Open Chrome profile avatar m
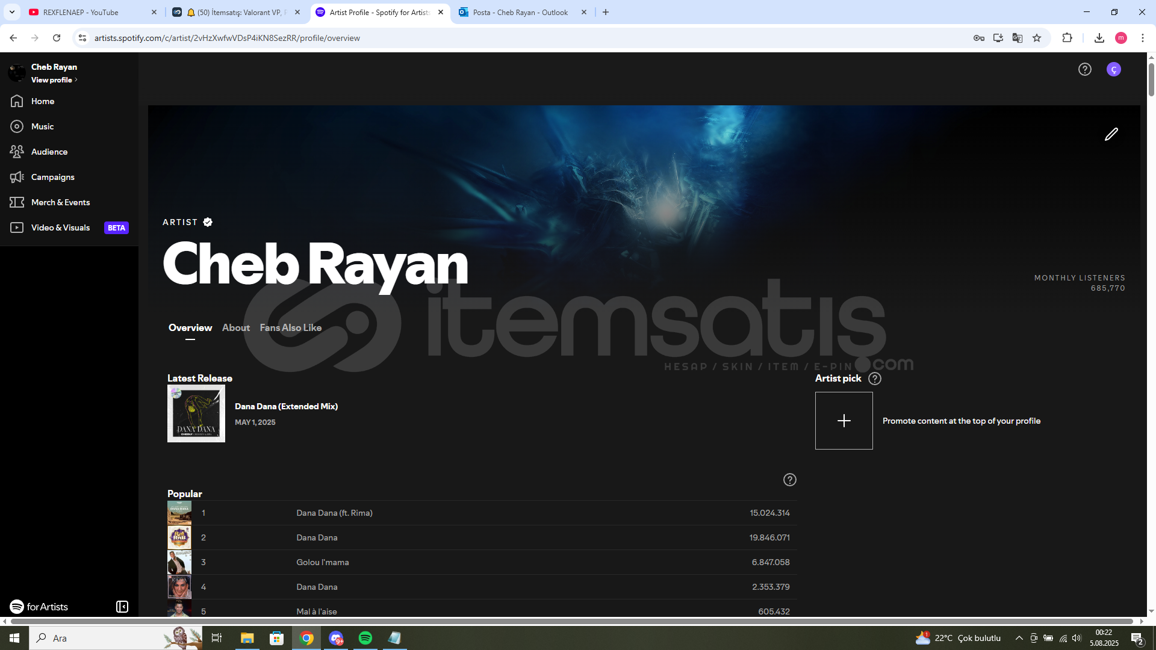 [1121, 38]
